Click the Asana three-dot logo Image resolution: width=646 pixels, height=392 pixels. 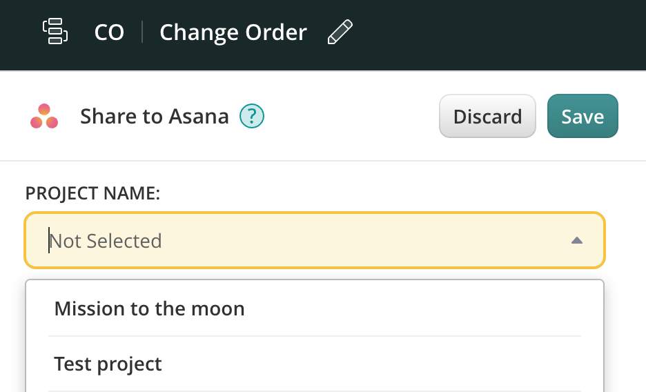[x=44, y=117]
